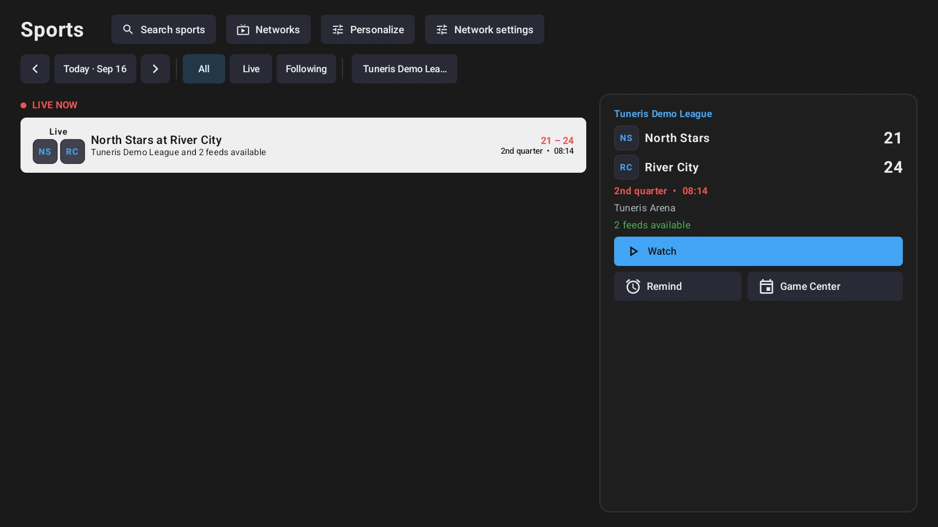Open the Search sports button
The image size is (938, 527).
pos(163,29)
